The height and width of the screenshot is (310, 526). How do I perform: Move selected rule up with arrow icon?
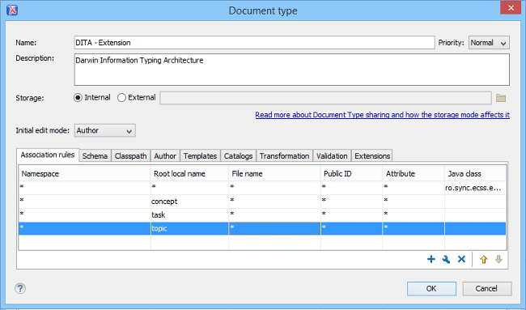pos(483,259)
